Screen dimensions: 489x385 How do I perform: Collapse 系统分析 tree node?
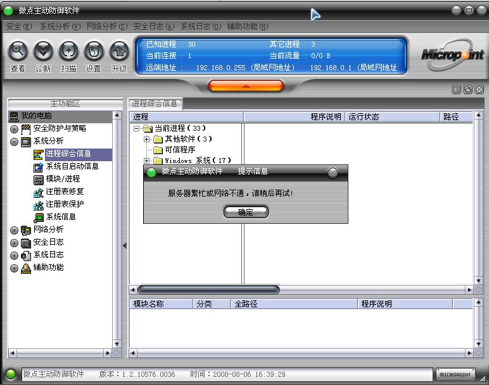(14, 142)
